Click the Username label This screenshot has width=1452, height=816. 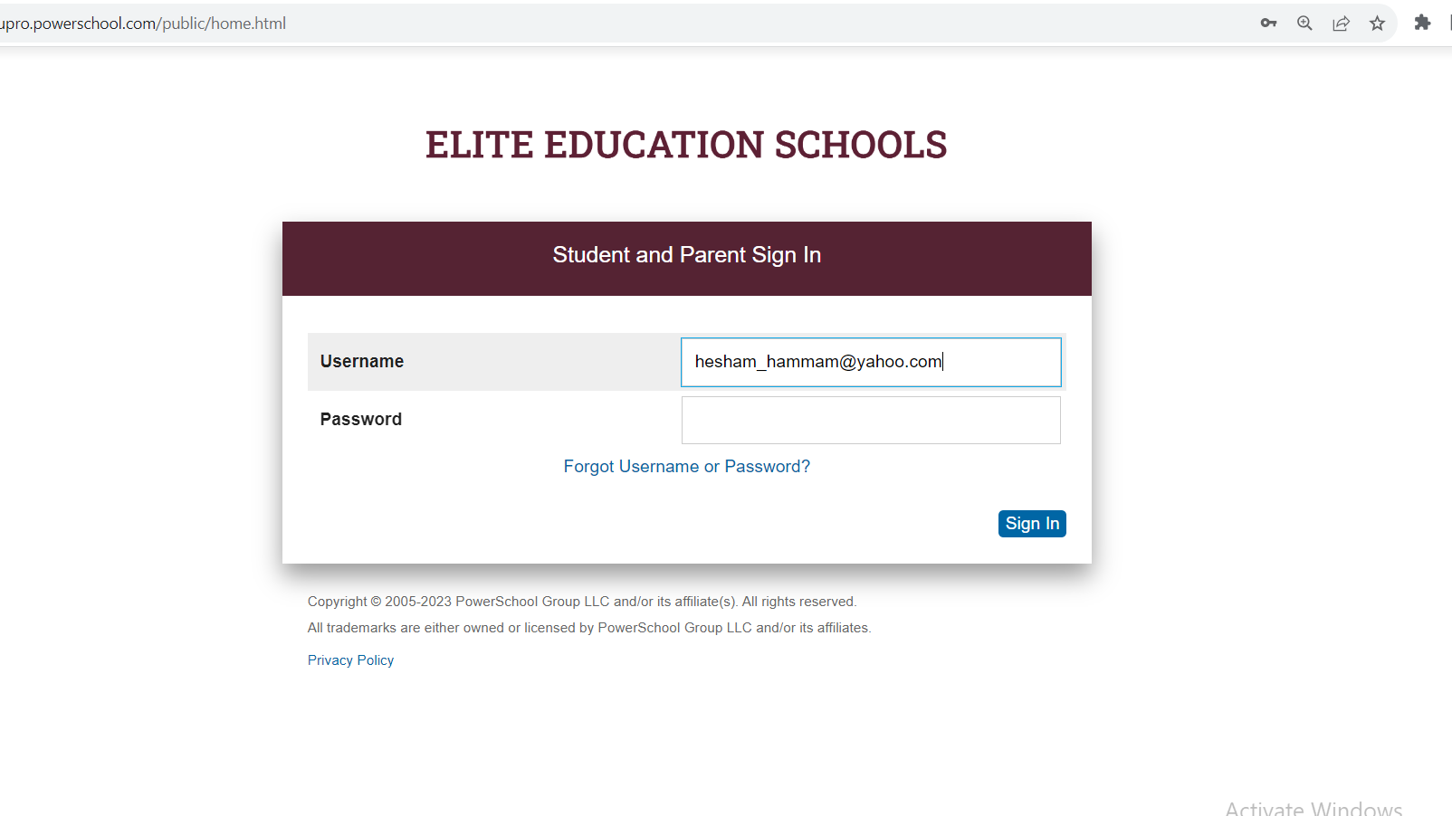click(361, 361)
